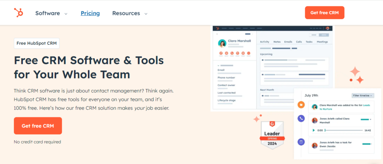The image size is (383, 164).
Task: Open the Calls tab
Action: click(x=299, y=42)
